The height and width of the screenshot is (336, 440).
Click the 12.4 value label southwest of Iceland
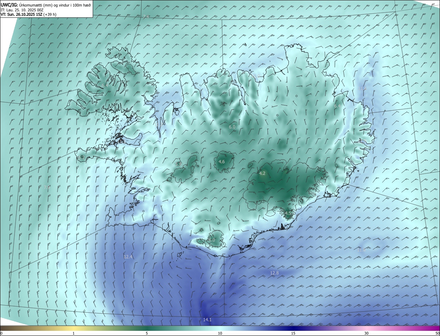click(128, 257)
